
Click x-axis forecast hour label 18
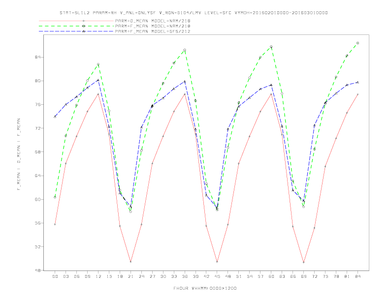coord(120,276)
